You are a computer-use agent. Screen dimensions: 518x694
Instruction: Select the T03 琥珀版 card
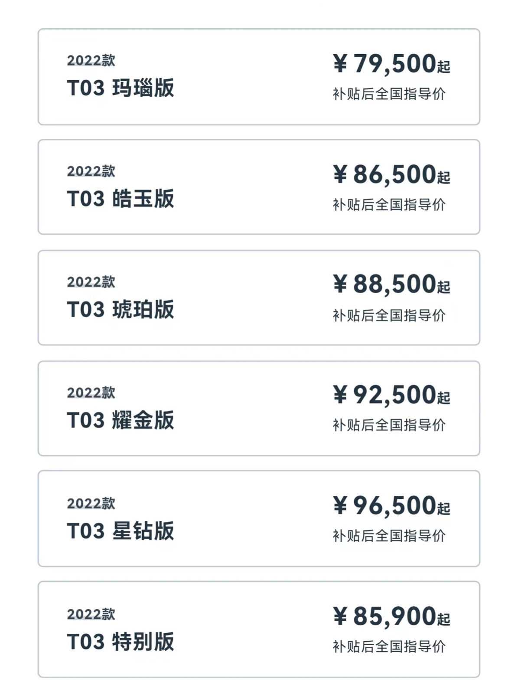coord(259,298)
